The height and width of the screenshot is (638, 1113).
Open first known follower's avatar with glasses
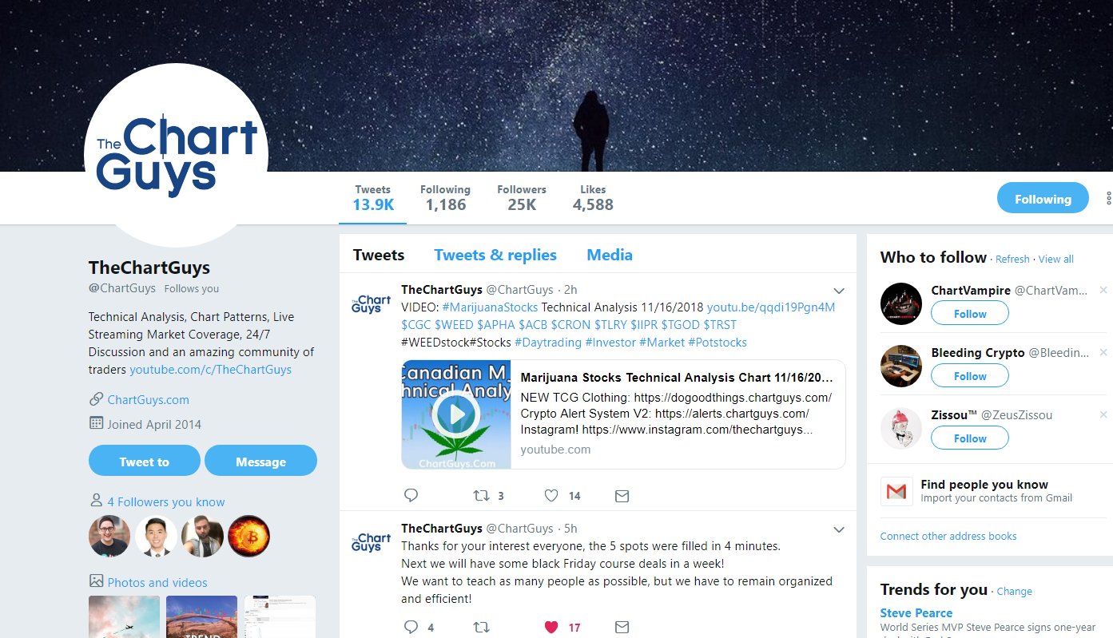109,536
